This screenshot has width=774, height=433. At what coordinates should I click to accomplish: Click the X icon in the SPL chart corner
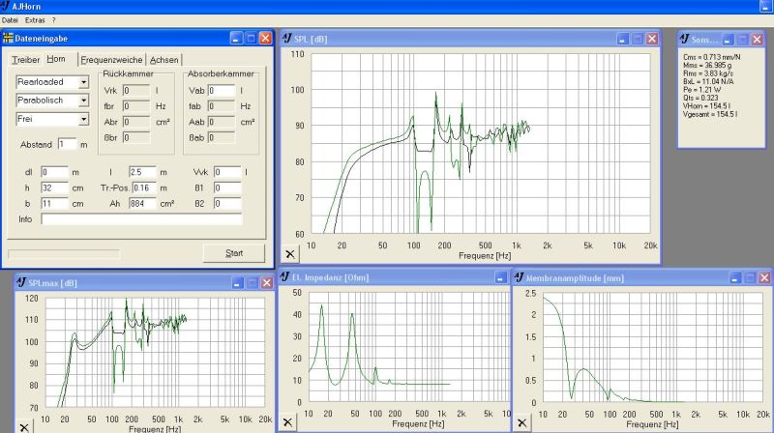290,254
